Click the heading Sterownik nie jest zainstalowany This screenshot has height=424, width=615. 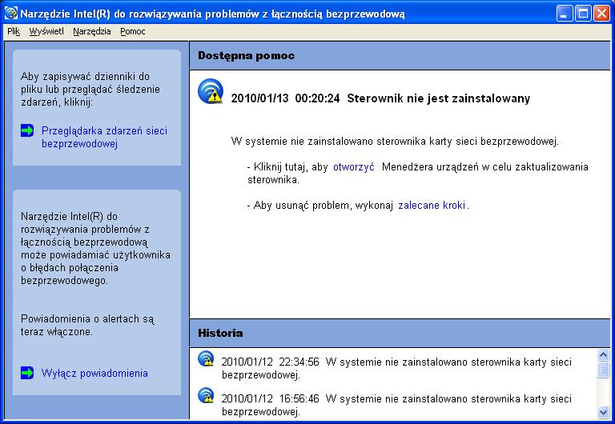pyautogui.click(x=439, y=98)
